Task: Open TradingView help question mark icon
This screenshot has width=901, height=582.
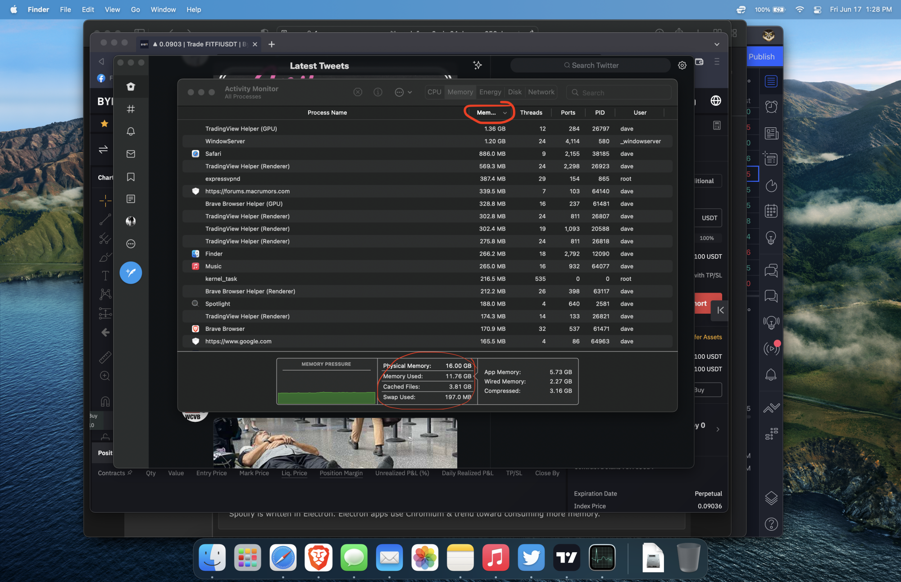Action: (771, 524)
